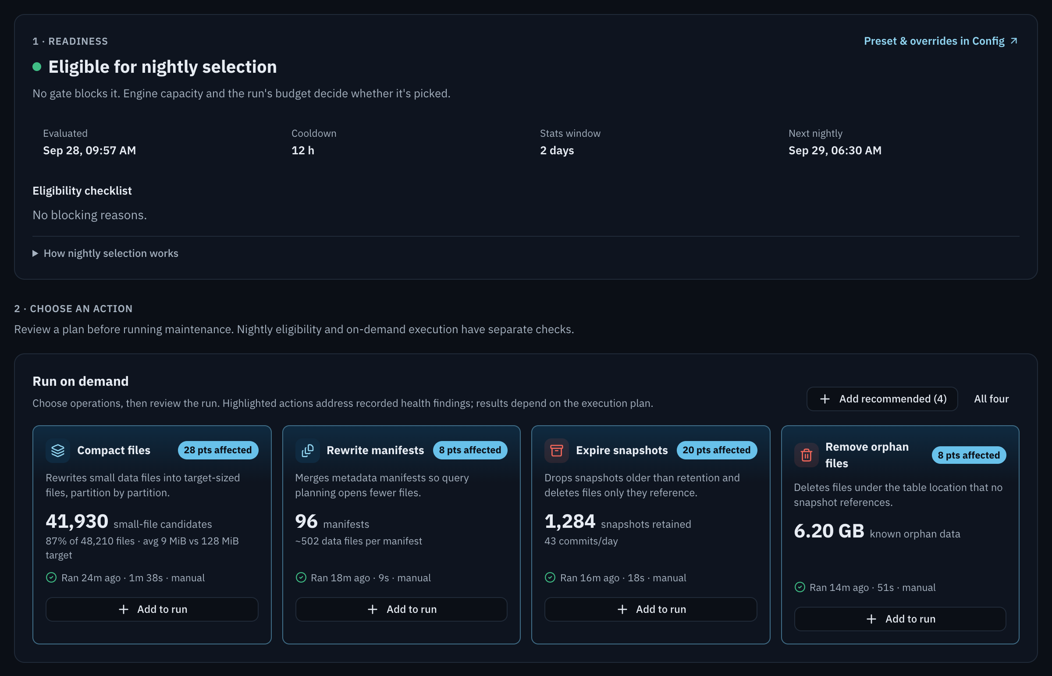Click the Remove orphan files trash icon
Image resolution: width=1052 pixels, height=676 pixels.
pos(806,455)
